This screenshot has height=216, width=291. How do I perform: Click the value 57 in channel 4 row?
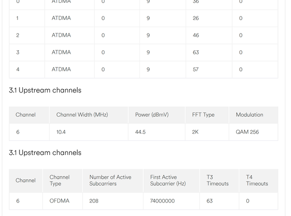pyautogui.click(x=196, y=69)
